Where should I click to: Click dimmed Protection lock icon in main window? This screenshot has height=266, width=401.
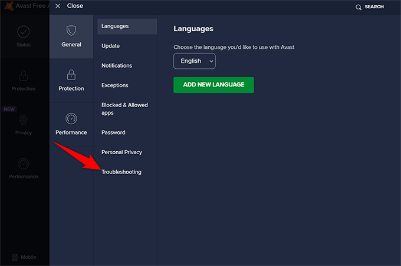(x=23, y=76)
